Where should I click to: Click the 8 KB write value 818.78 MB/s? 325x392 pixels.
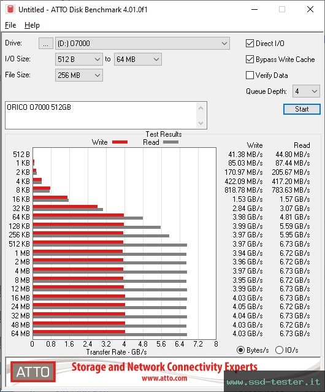coord(243,190)
